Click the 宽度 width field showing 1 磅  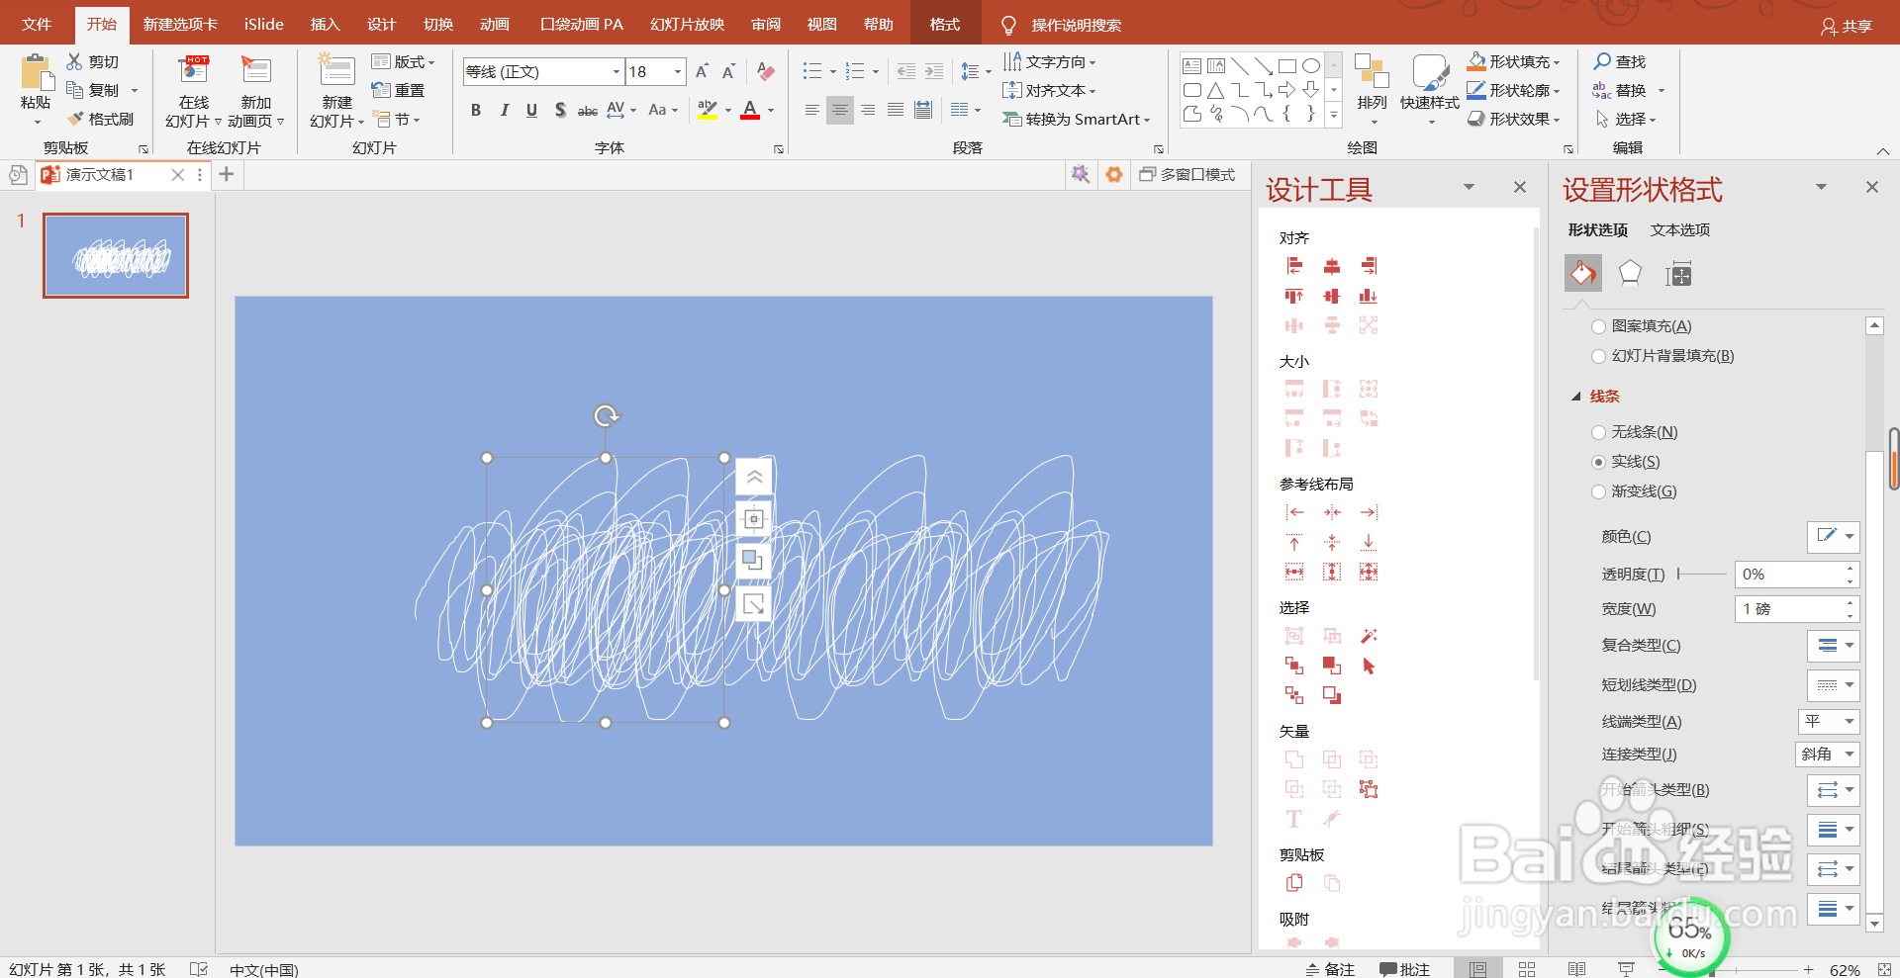(1797, 609)
